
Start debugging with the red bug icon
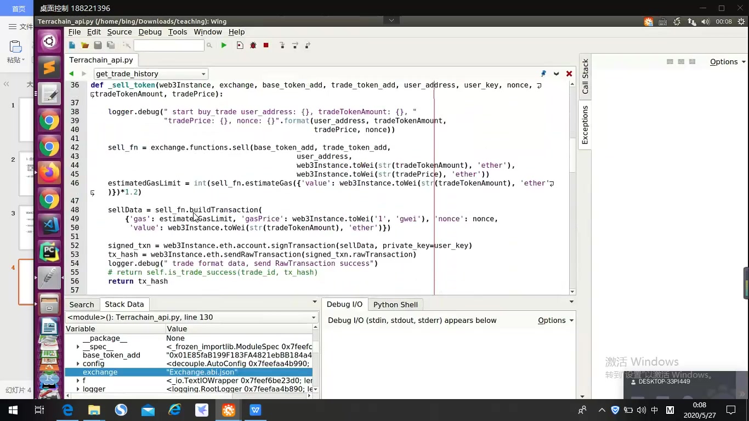click(253, 45)
